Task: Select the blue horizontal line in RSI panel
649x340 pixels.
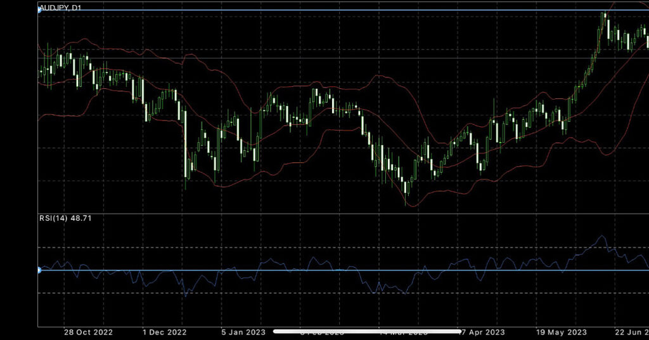Action: 317,270
